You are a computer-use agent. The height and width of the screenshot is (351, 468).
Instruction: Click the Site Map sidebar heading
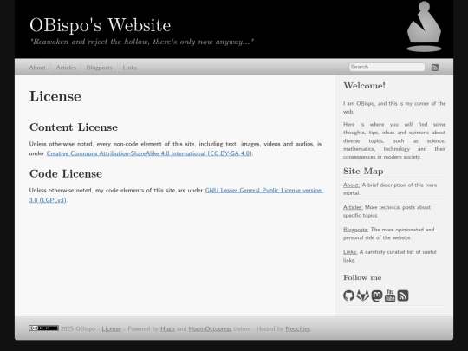click(363, 172)
